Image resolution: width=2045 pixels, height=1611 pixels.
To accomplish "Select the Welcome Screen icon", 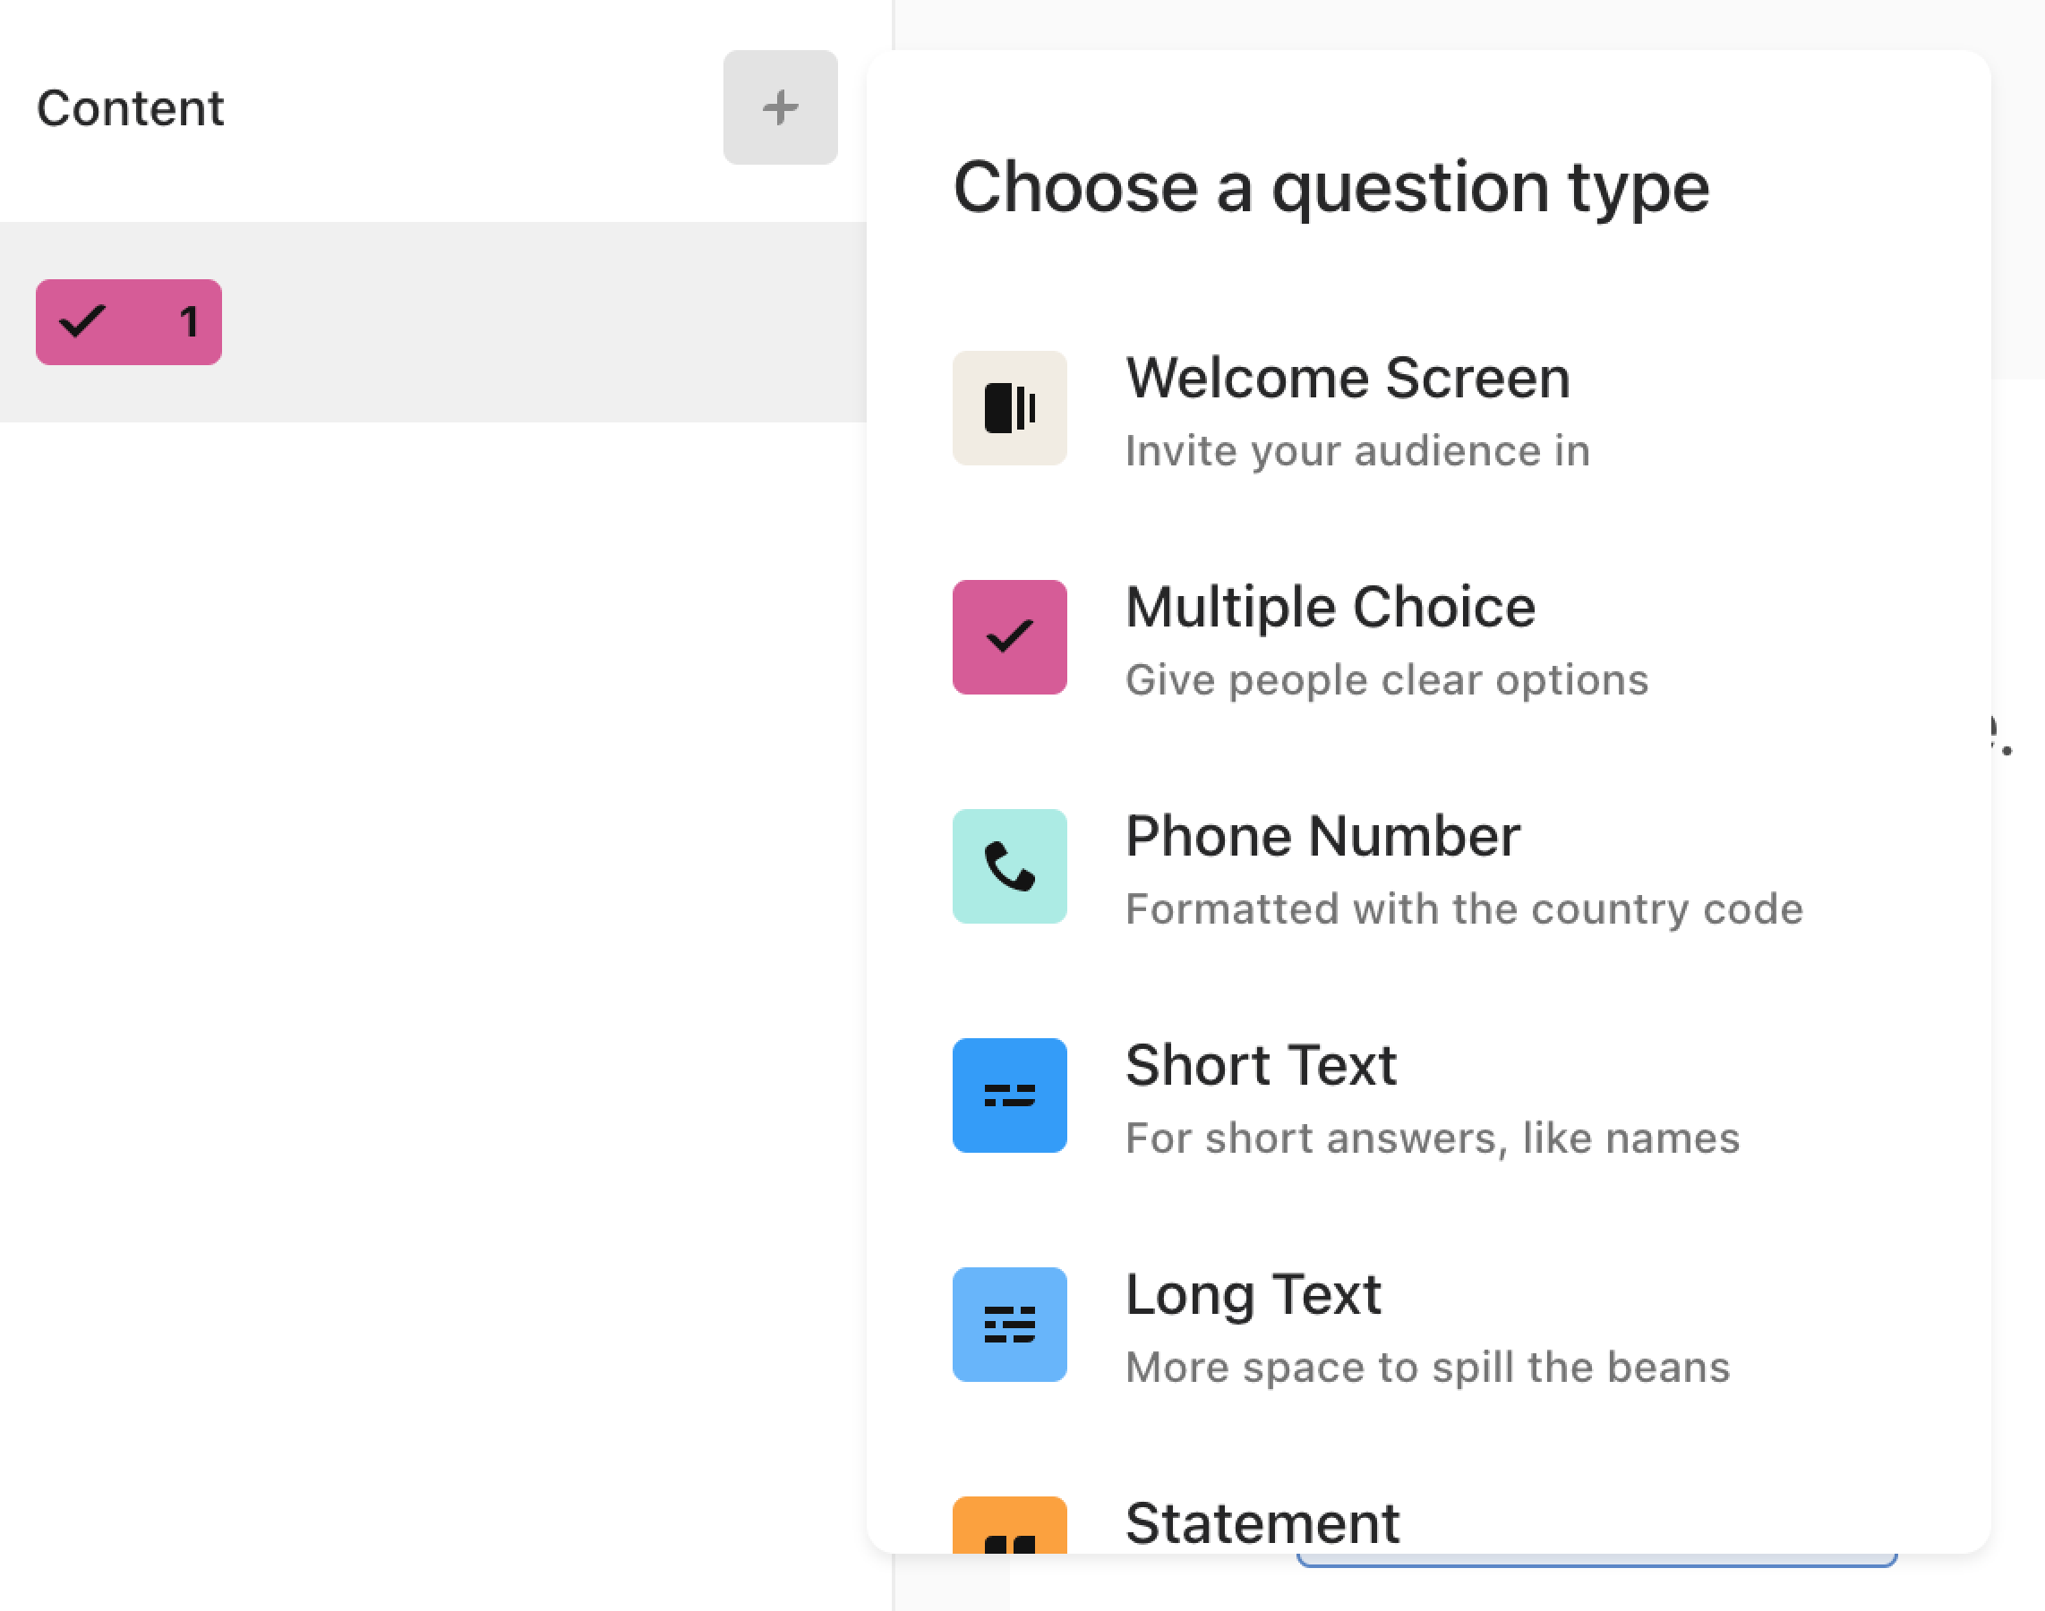I will pos(1009,407).
